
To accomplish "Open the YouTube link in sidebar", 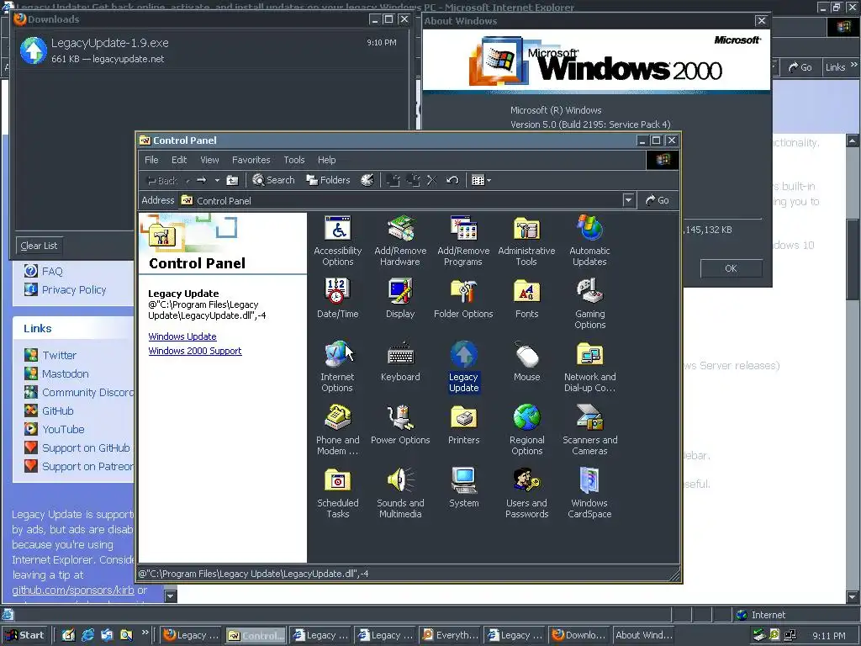I will (63, 429).
